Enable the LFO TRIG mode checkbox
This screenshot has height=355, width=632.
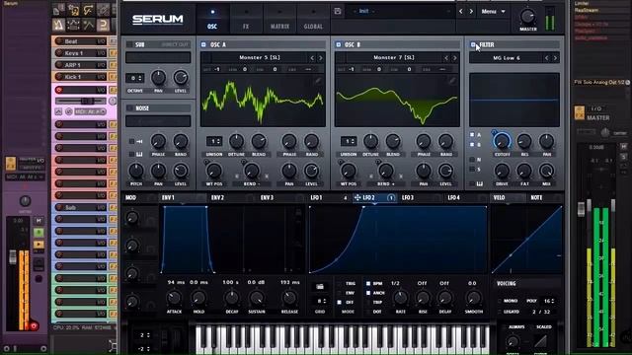[x=340, y=284]
